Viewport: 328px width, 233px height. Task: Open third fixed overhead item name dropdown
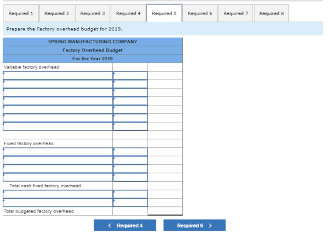pos(58,169)
